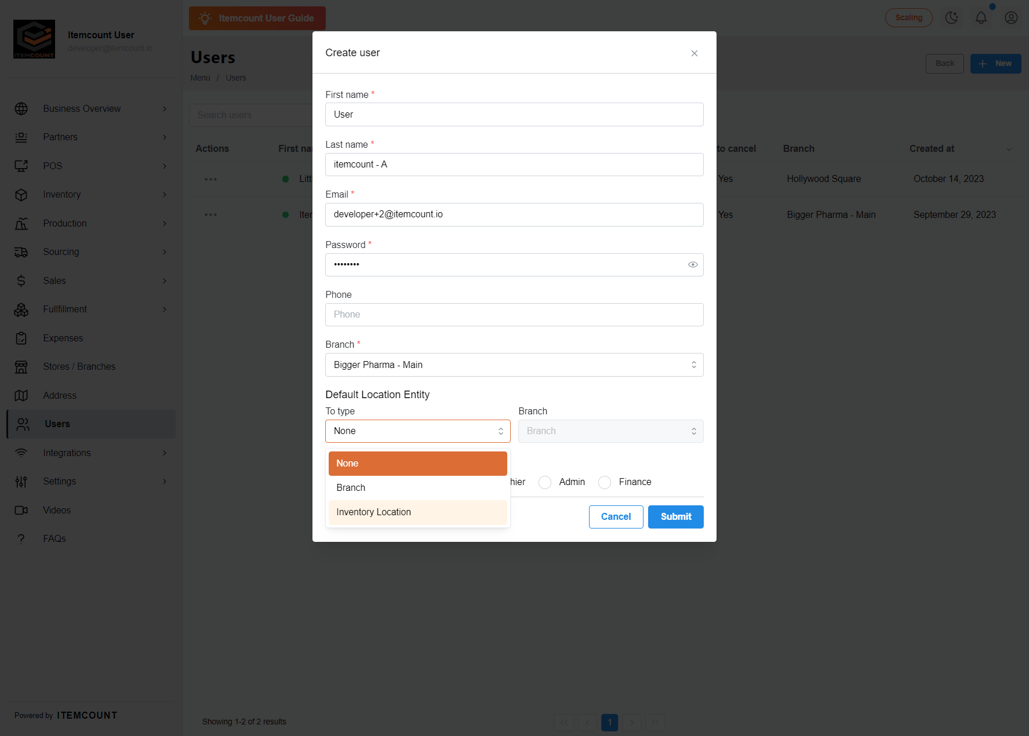1029x736 pixels.
Task: Show password using the eye icon
Action: [x=693, y=265]
